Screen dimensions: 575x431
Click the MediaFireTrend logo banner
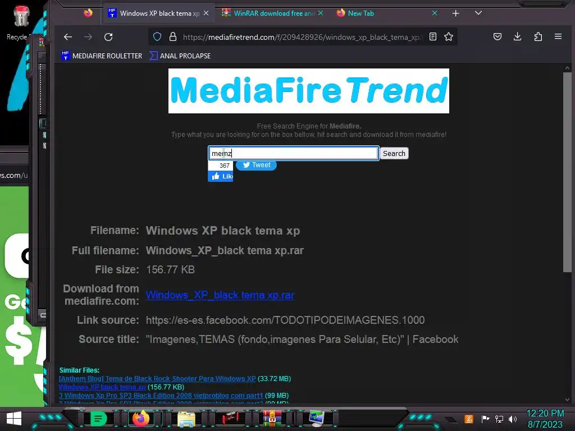308,90
